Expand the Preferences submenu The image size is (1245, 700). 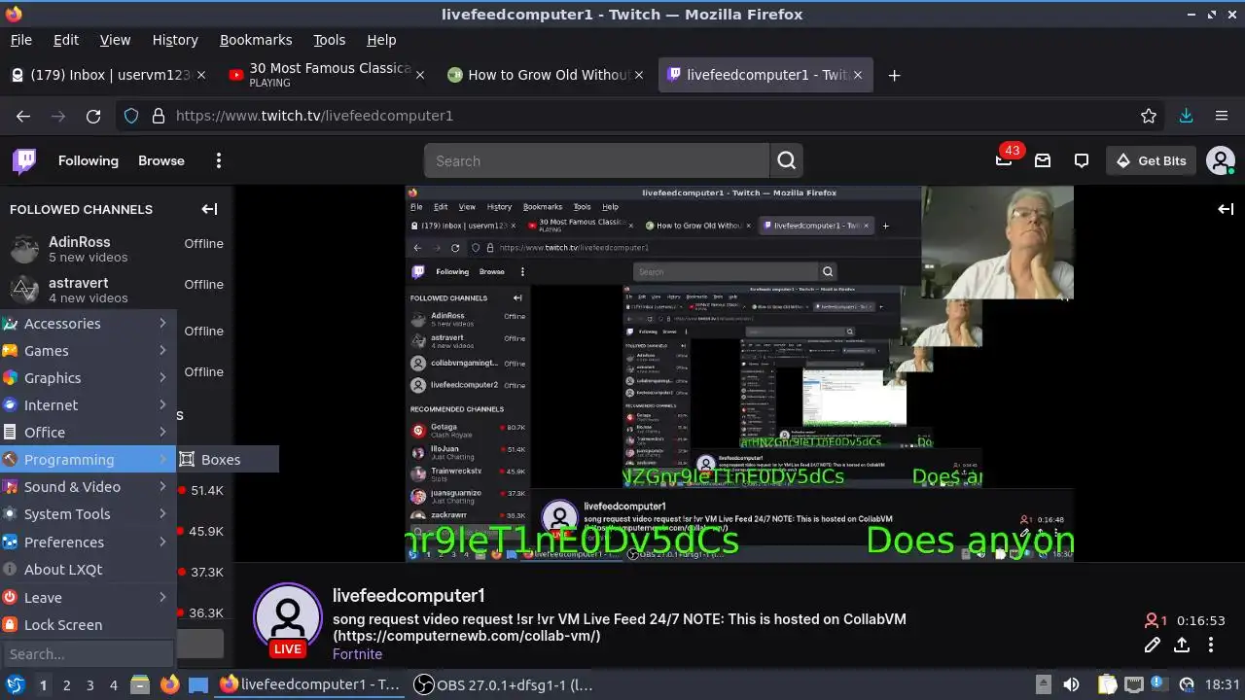point(88,542)
